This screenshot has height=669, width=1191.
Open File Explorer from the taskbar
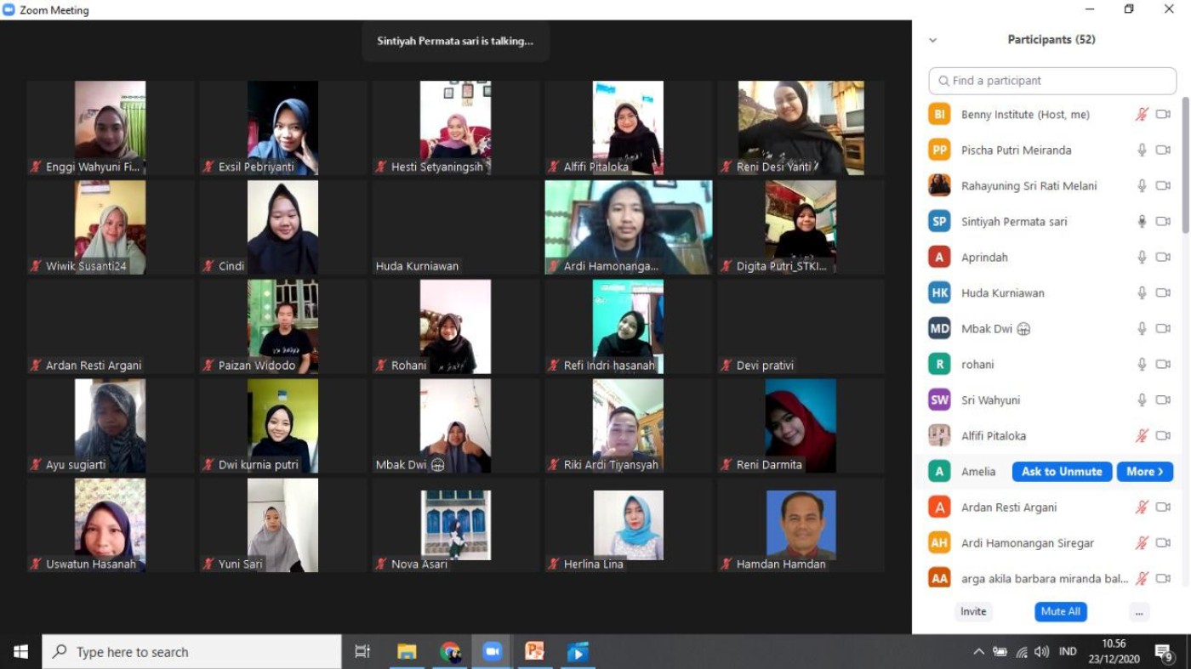tap(407, 652)
